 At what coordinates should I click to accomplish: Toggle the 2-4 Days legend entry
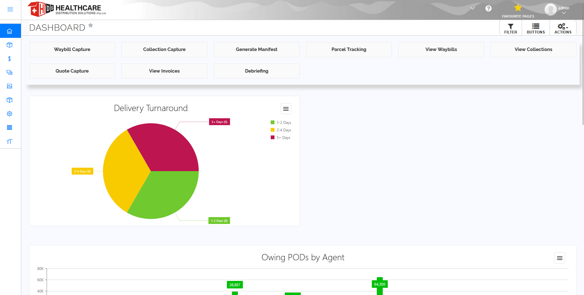280,130
